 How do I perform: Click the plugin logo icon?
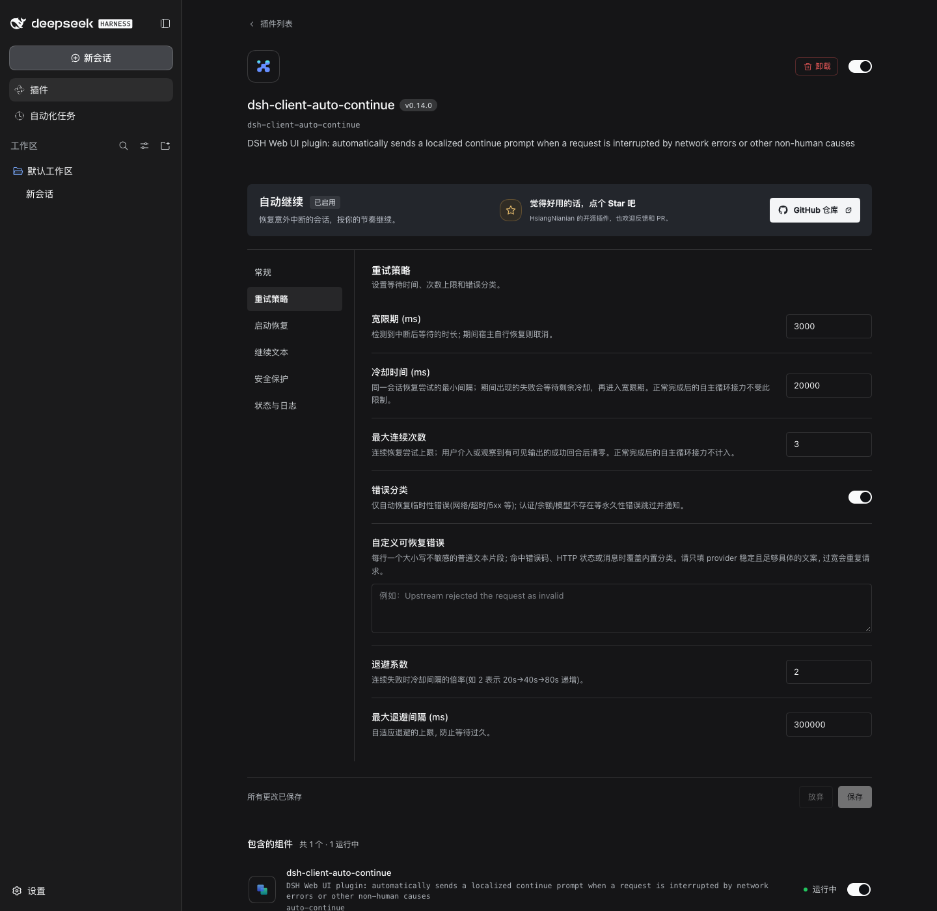coord(264,66)
